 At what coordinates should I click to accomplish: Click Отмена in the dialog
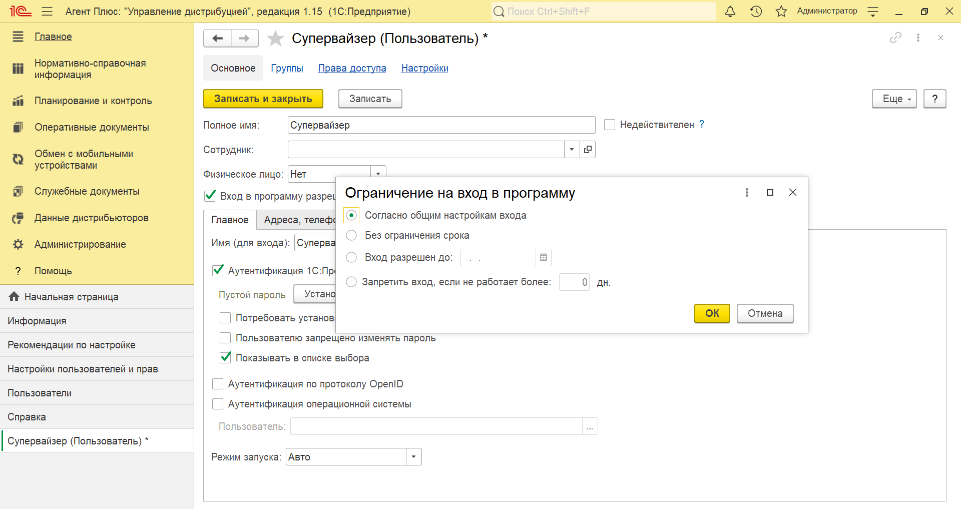[x=765, y=313]
